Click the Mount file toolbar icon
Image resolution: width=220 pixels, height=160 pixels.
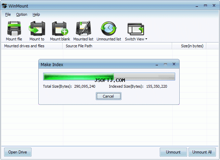click(14, 28)
